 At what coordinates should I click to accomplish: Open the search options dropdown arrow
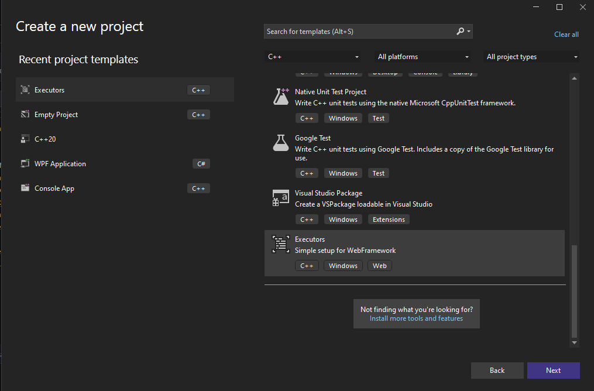point(469,32)
